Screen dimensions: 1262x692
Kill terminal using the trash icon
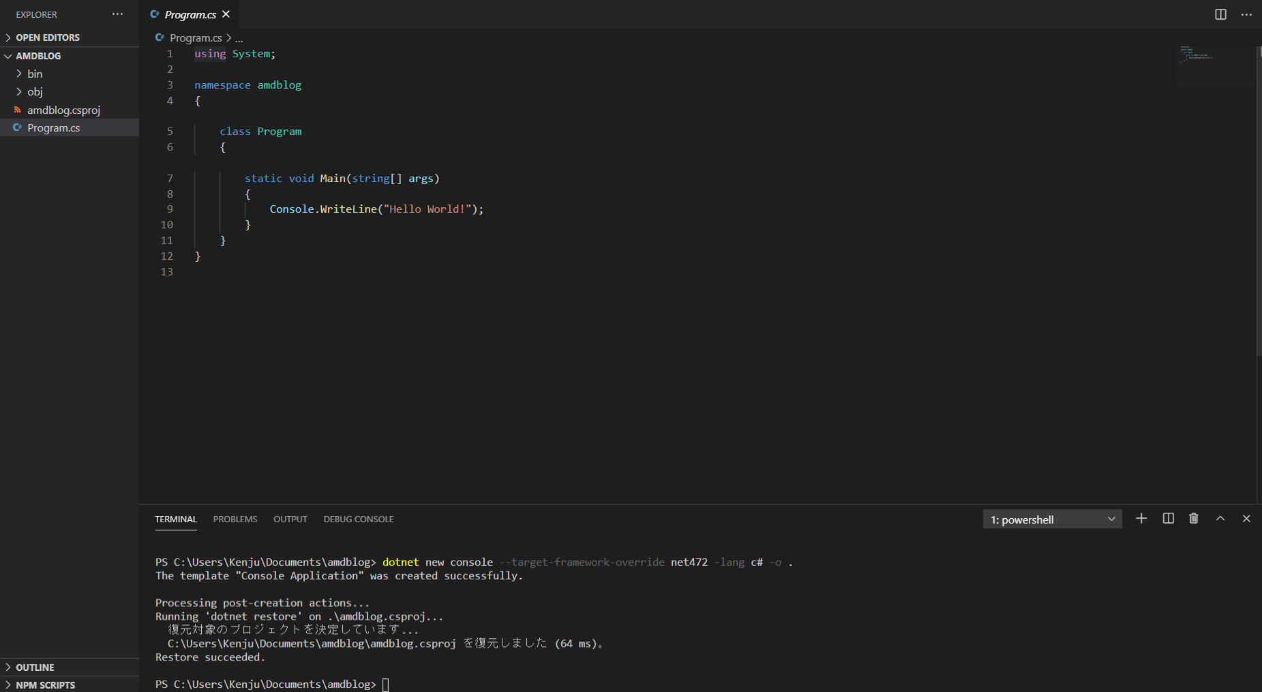click(1194, 519)
